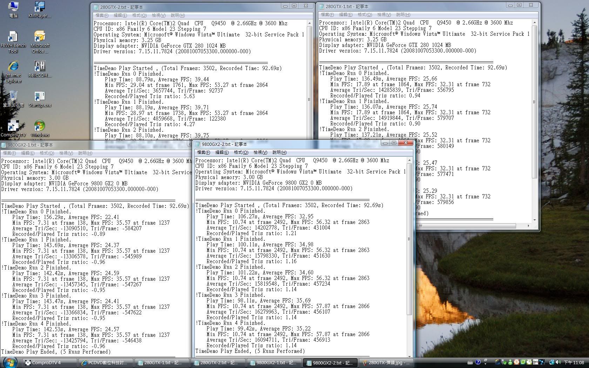Open 檔案(F) menu in 9800GX2-1.txt window
Screen dimensions: 589x368
point(9,153)
